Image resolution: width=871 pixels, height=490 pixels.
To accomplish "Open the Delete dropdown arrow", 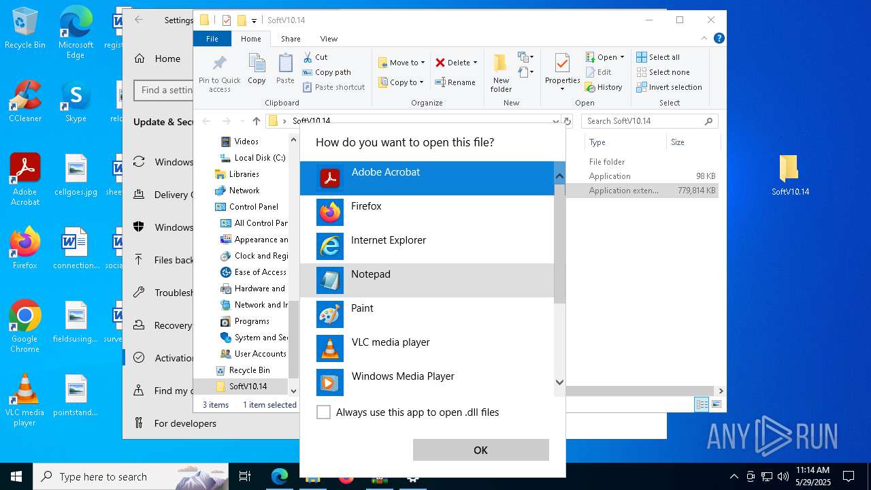I will coord(475,63).
